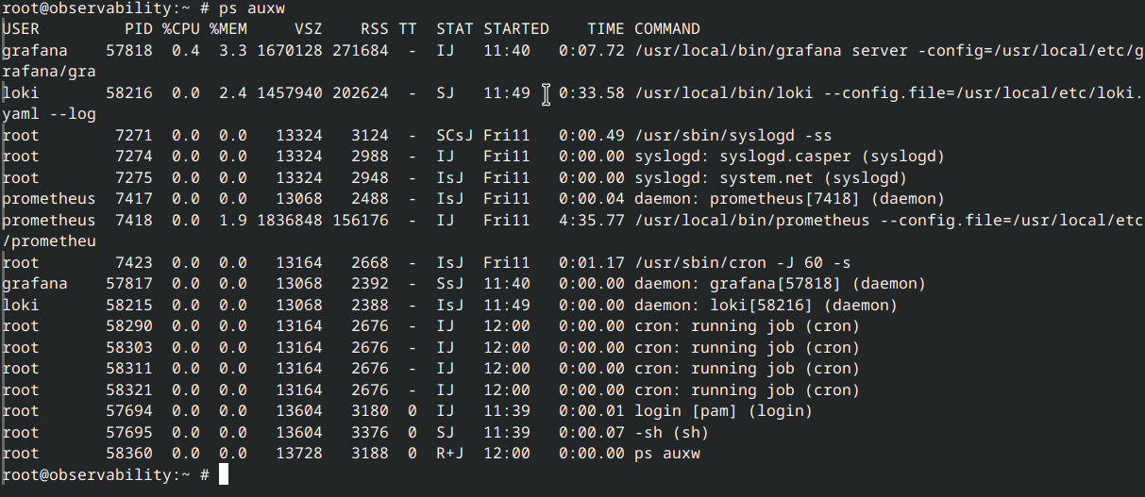
Task: Click the PID column header
Action: pyautogui.click(x=138, y=29)
